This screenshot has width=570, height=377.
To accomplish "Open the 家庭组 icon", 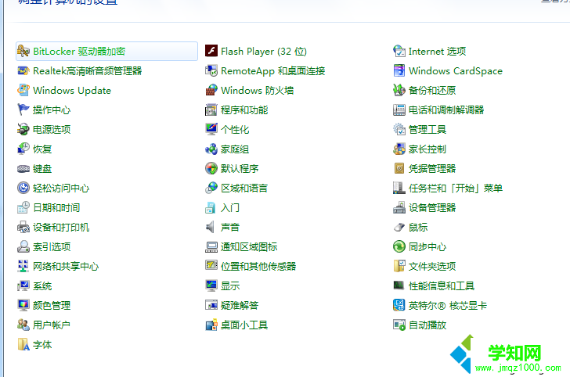I will click(211, 149).
